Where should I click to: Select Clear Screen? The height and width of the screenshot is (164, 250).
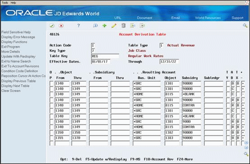coord(11,91)
